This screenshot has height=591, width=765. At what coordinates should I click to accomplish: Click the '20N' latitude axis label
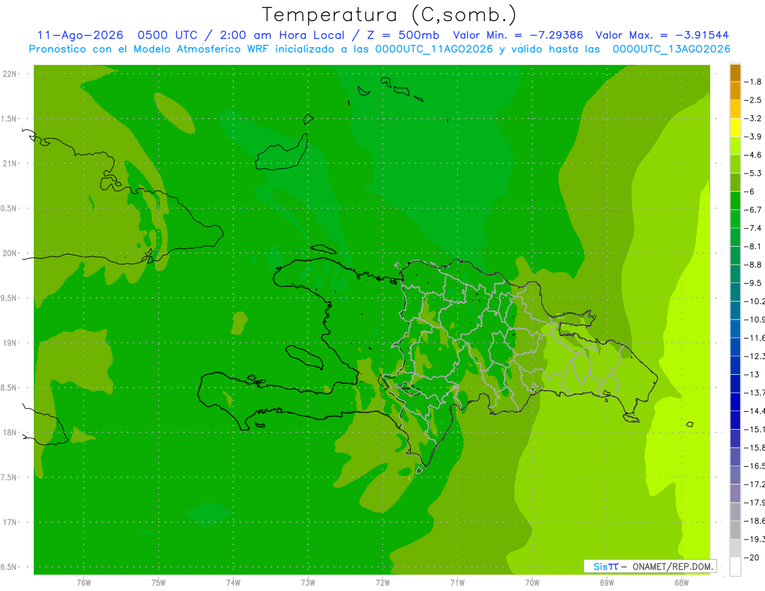point(11,253)
